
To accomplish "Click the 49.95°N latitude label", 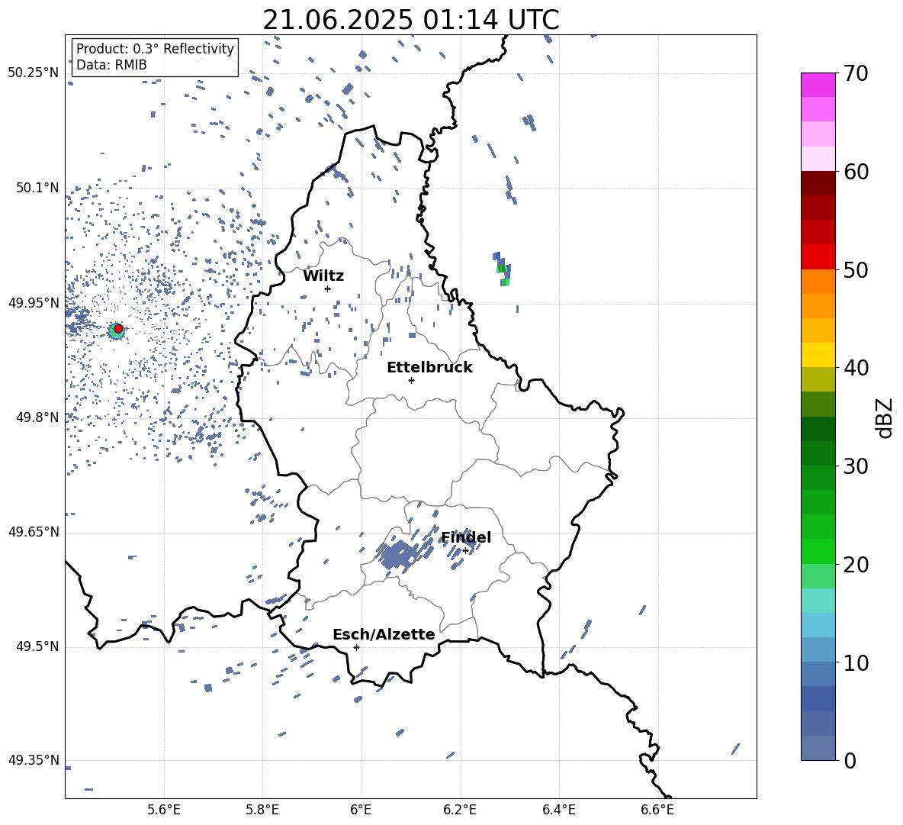I will 34,302.
